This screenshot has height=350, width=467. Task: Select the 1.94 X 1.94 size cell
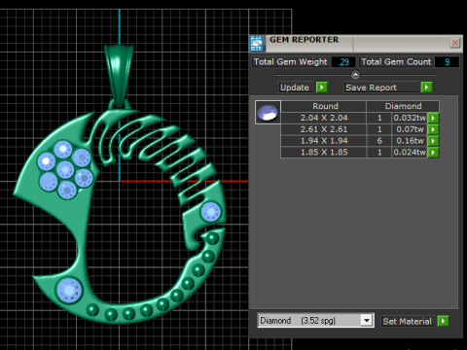click(324, 141)
